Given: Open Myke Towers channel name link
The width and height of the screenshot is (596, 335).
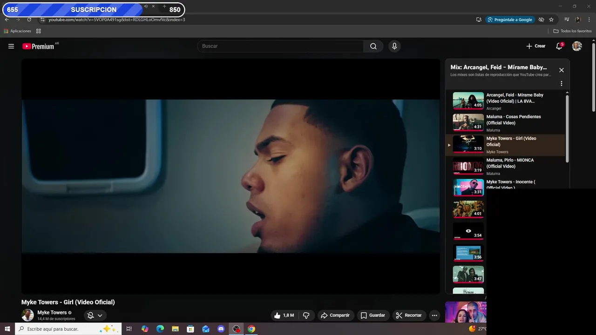Looking at the screenshot, I should (x=52, y=313).
